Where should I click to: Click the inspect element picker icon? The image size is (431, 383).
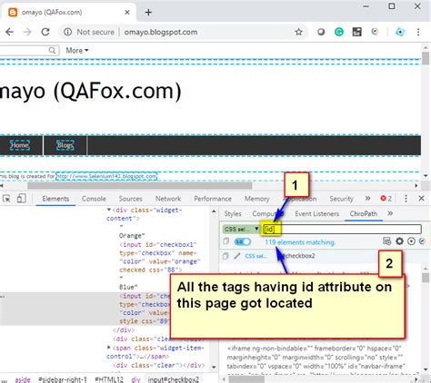[x=6, y=199]
